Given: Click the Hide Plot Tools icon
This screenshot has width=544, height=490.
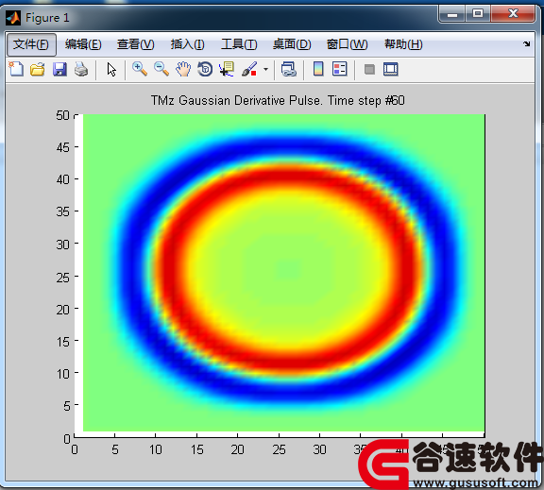Looking at the screenshot, I should (x=369, y=69).
